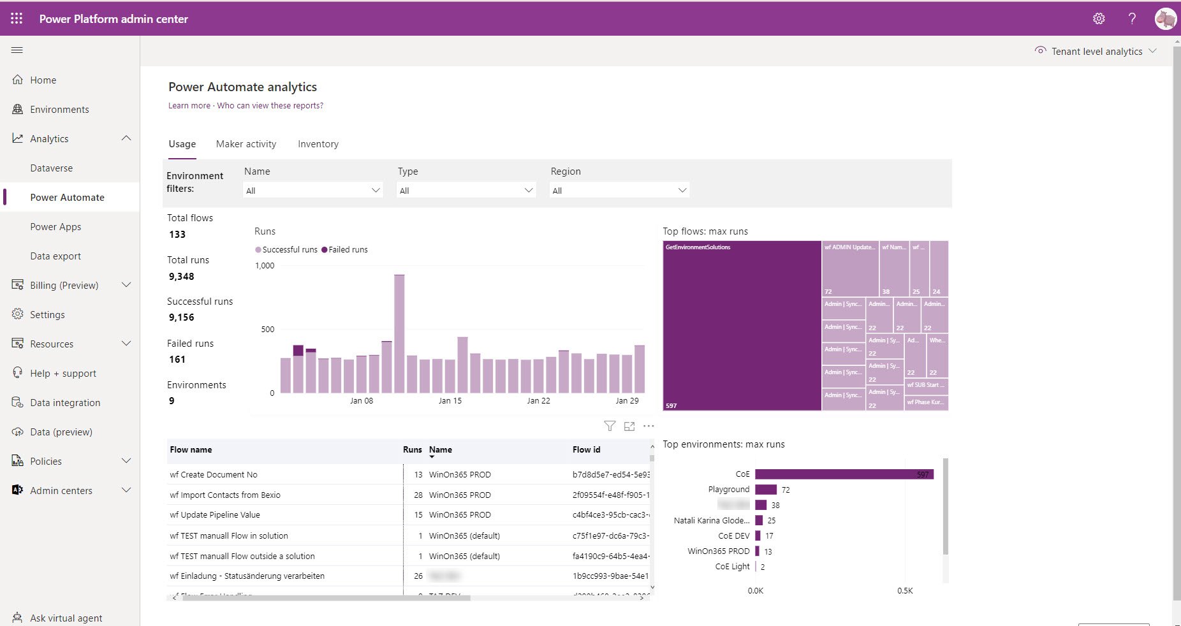
Task: Expand the Admin centers chevron
Action: [x=126, y=490]
